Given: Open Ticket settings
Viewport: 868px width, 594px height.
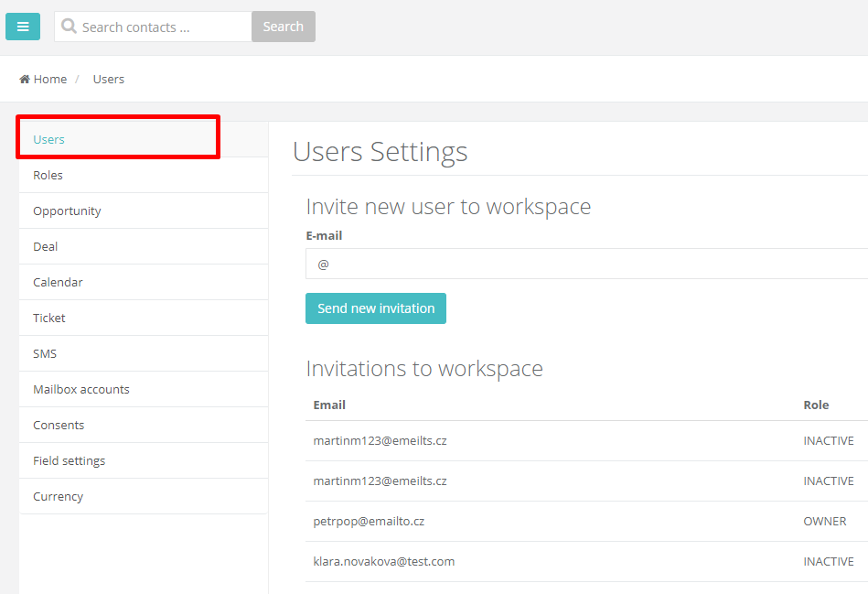Looking at the screenshot, I should pyautogui.click(x=144, y=319).
